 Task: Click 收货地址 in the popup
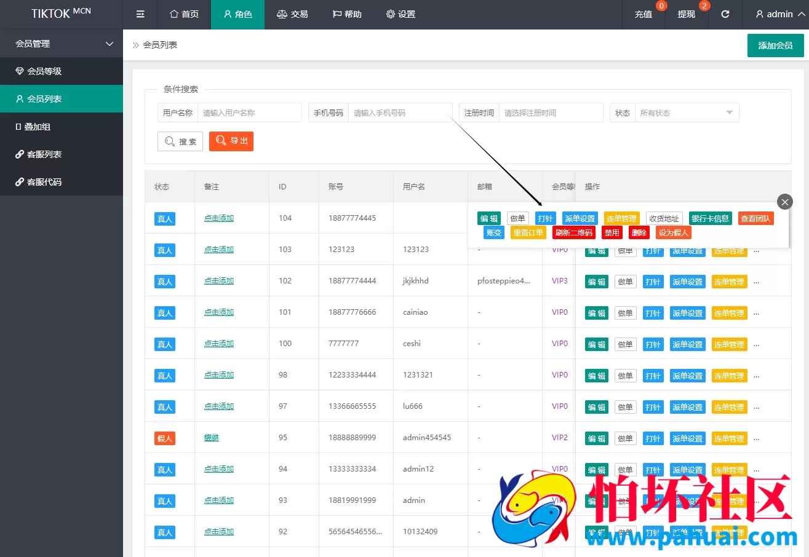pyautogui.click(x=664, y=218)
